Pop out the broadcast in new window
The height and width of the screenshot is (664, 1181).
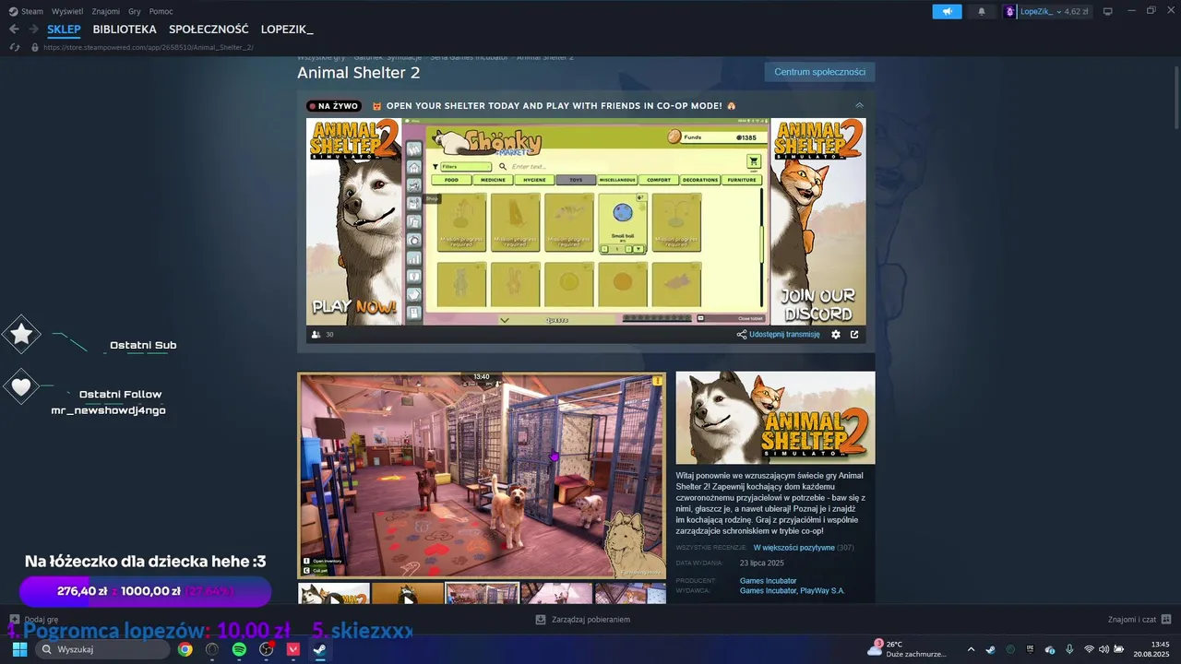click(854, 335)
